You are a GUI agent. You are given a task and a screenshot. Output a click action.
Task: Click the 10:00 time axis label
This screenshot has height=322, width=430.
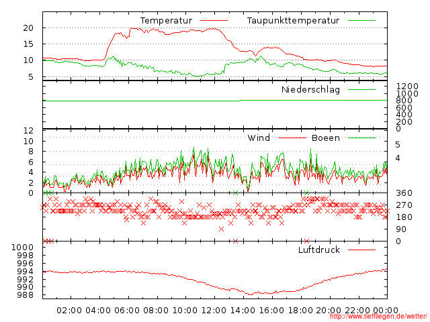click(185, 311)
